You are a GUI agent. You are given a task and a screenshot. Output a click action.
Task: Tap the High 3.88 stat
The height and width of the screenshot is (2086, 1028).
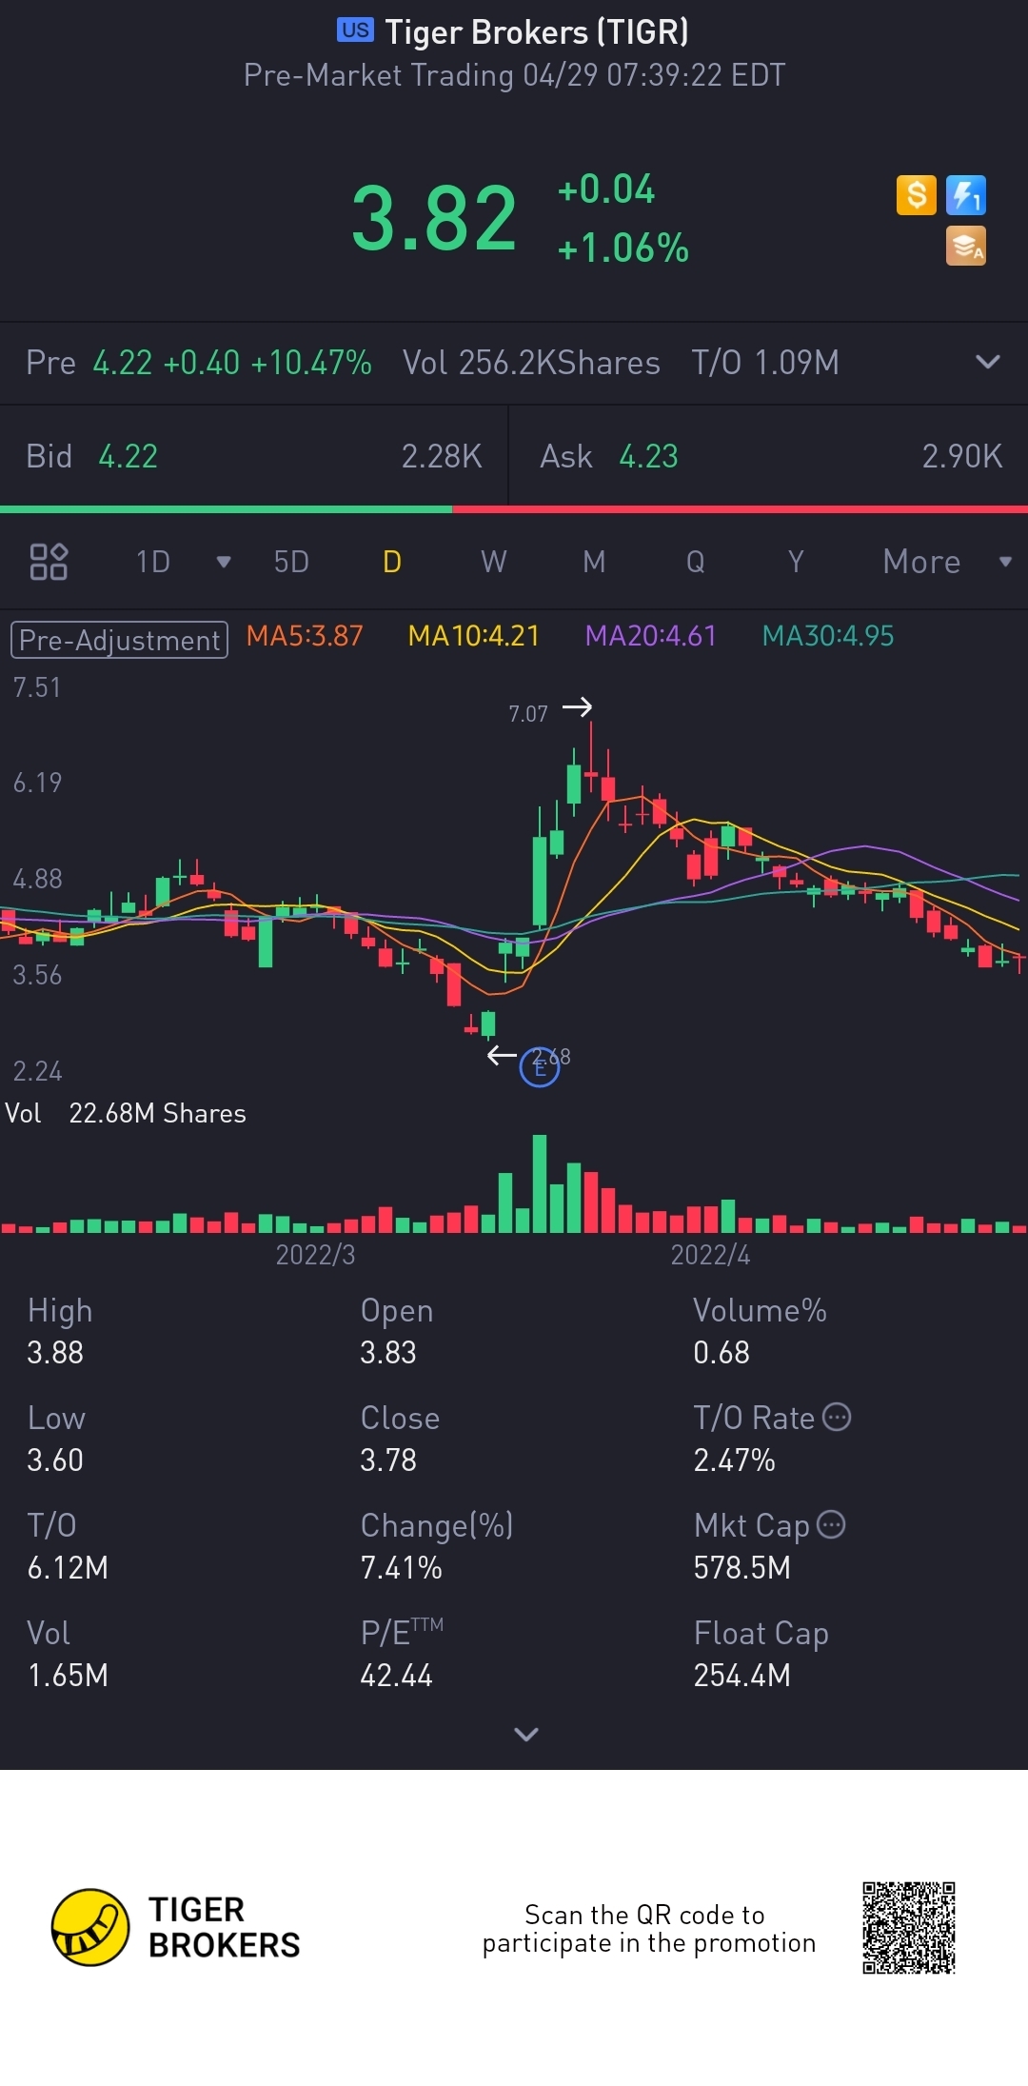(60, 1331)
